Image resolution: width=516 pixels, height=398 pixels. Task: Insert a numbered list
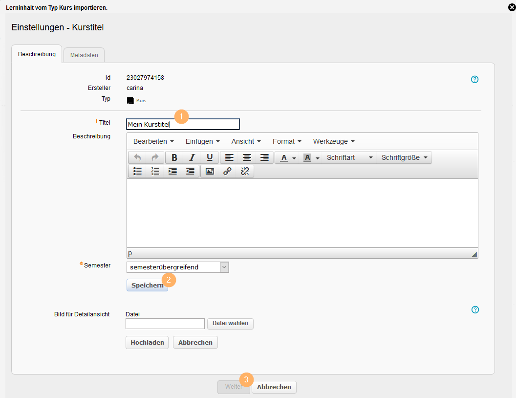155,171
